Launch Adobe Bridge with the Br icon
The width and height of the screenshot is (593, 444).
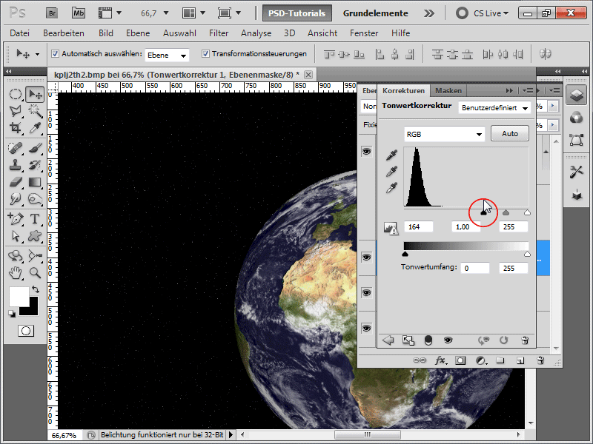tap(52, 13)
